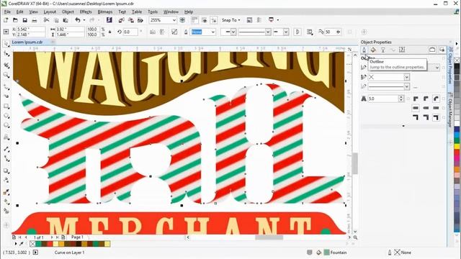Open the undo history dropdown arrow
Screen dimensions: 461x259
[x=84, y=20]
